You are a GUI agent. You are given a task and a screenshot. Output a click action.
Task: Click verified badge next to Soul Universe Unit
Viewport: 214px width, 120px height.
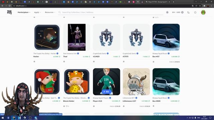click(x=78, y=53)
